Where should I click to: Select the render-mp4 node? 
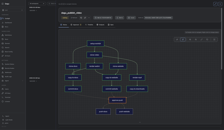[x=137, y=78]
